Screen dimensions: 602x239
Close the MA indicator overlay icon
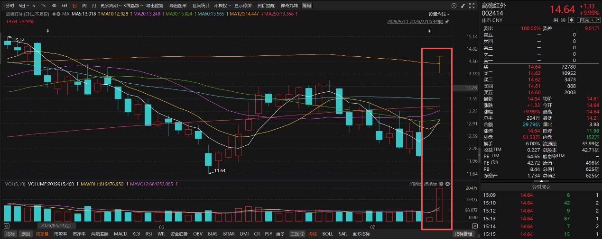coord(59,14)
